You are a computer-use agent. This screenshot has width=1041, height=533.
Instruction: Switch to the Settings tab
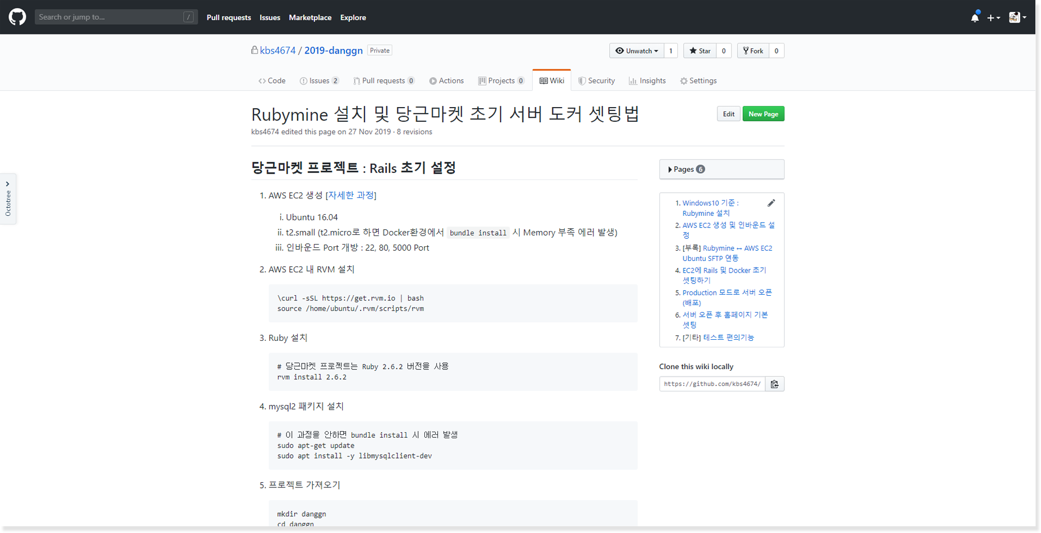[x=698, y=81]
